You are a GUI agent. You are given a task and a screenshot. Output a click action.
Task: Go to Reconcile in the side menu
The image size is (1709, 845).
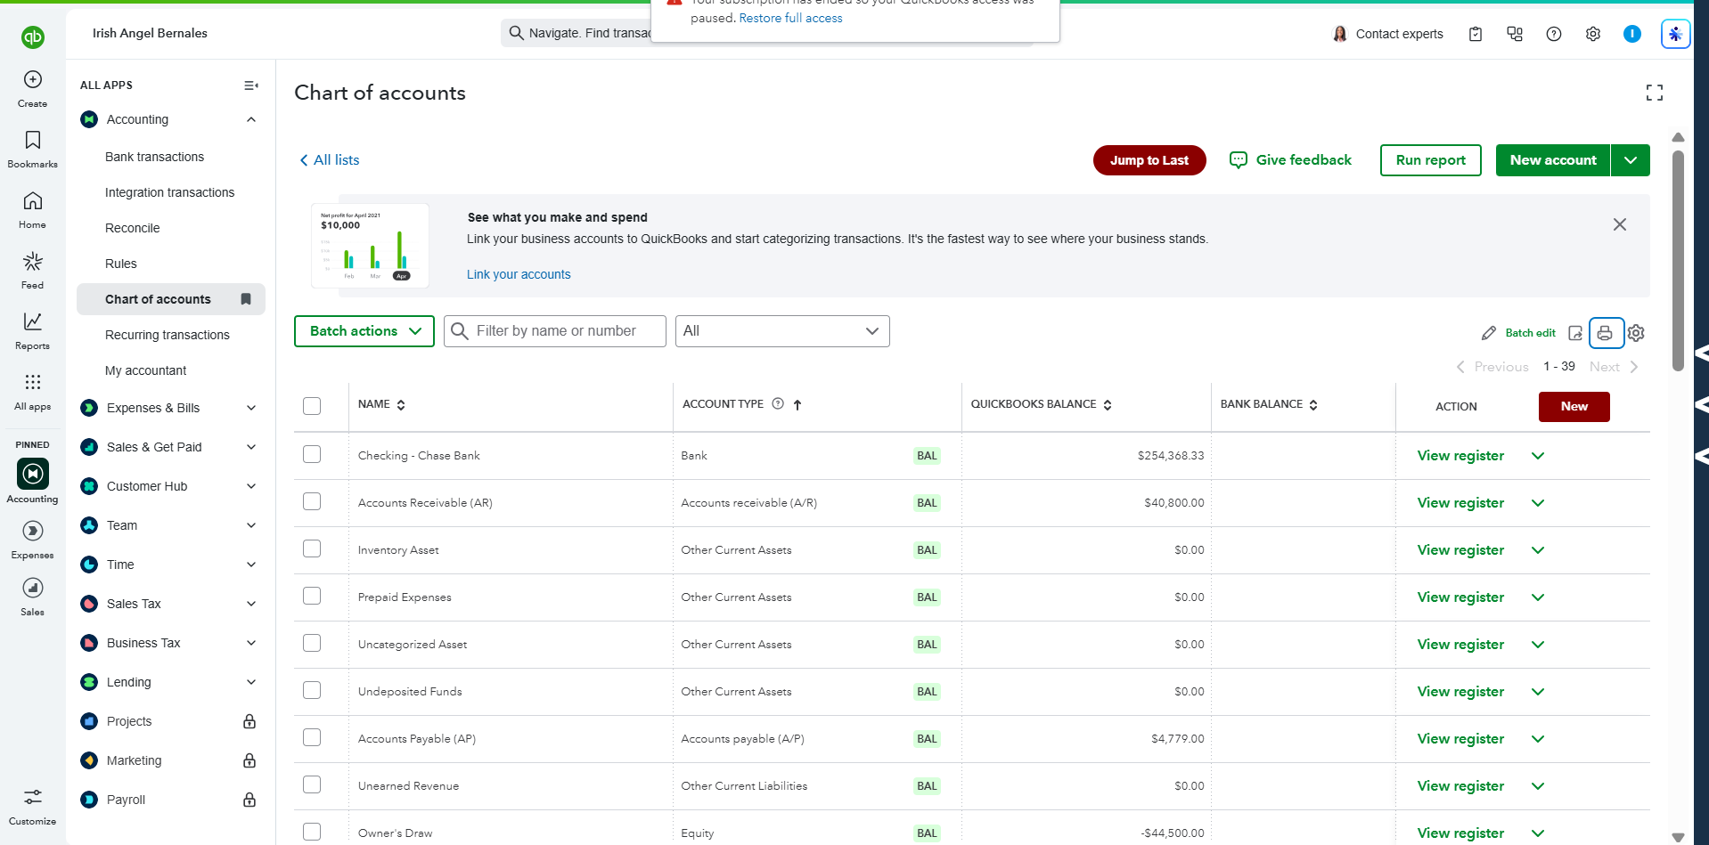[133, 228]
